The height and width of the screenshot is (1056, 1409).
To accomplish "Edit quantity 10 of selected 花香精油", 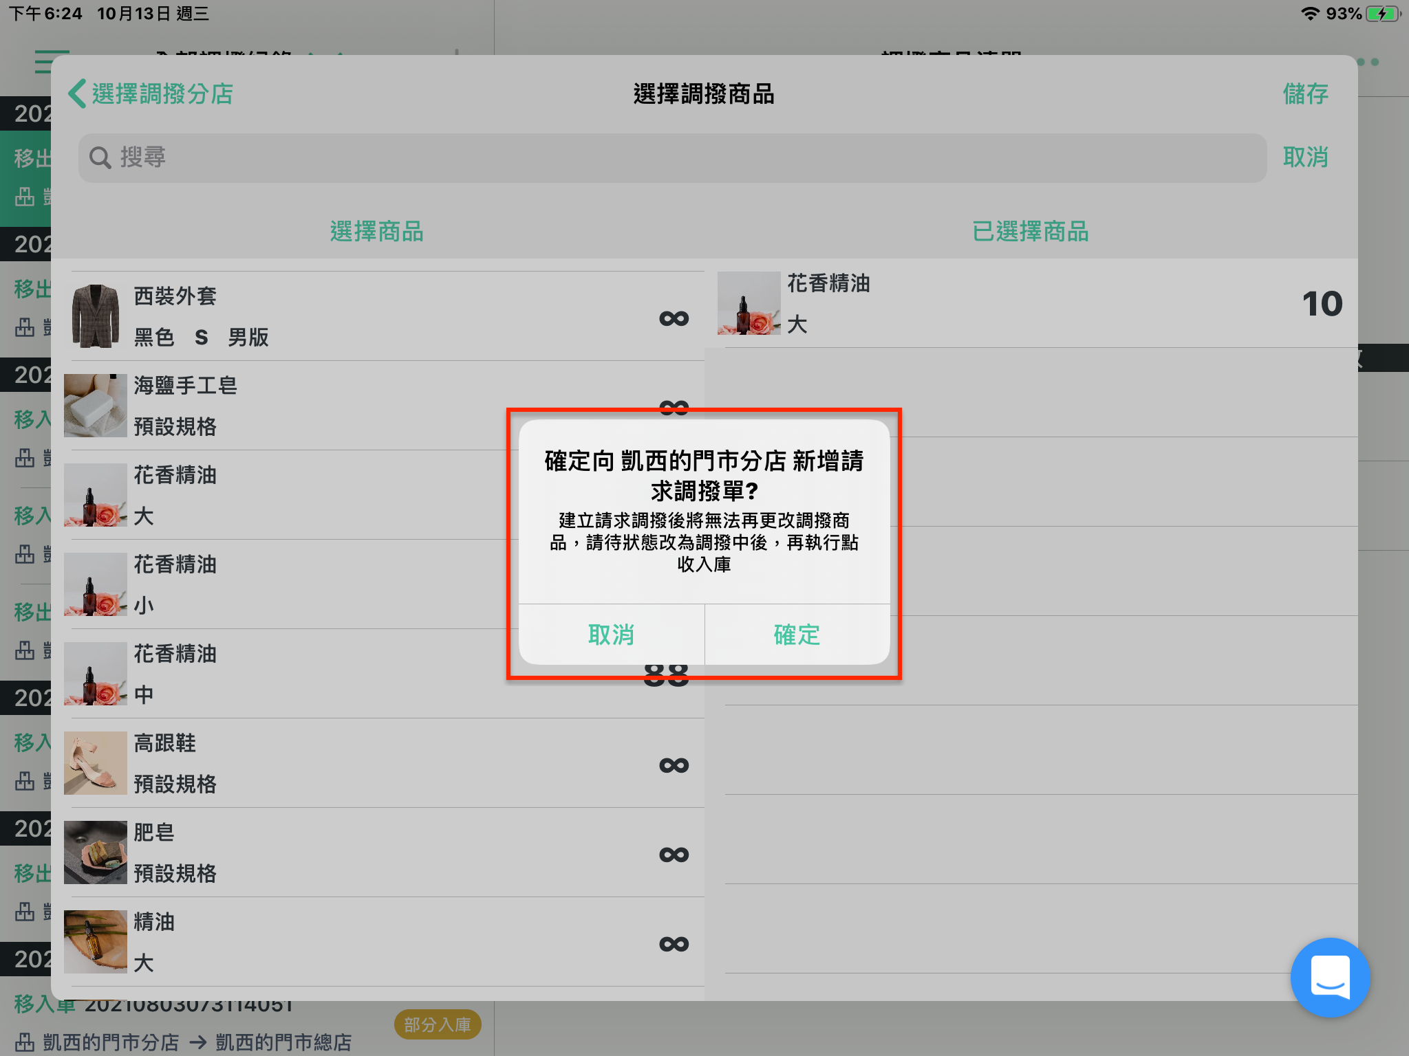I will pos(1322,304).
